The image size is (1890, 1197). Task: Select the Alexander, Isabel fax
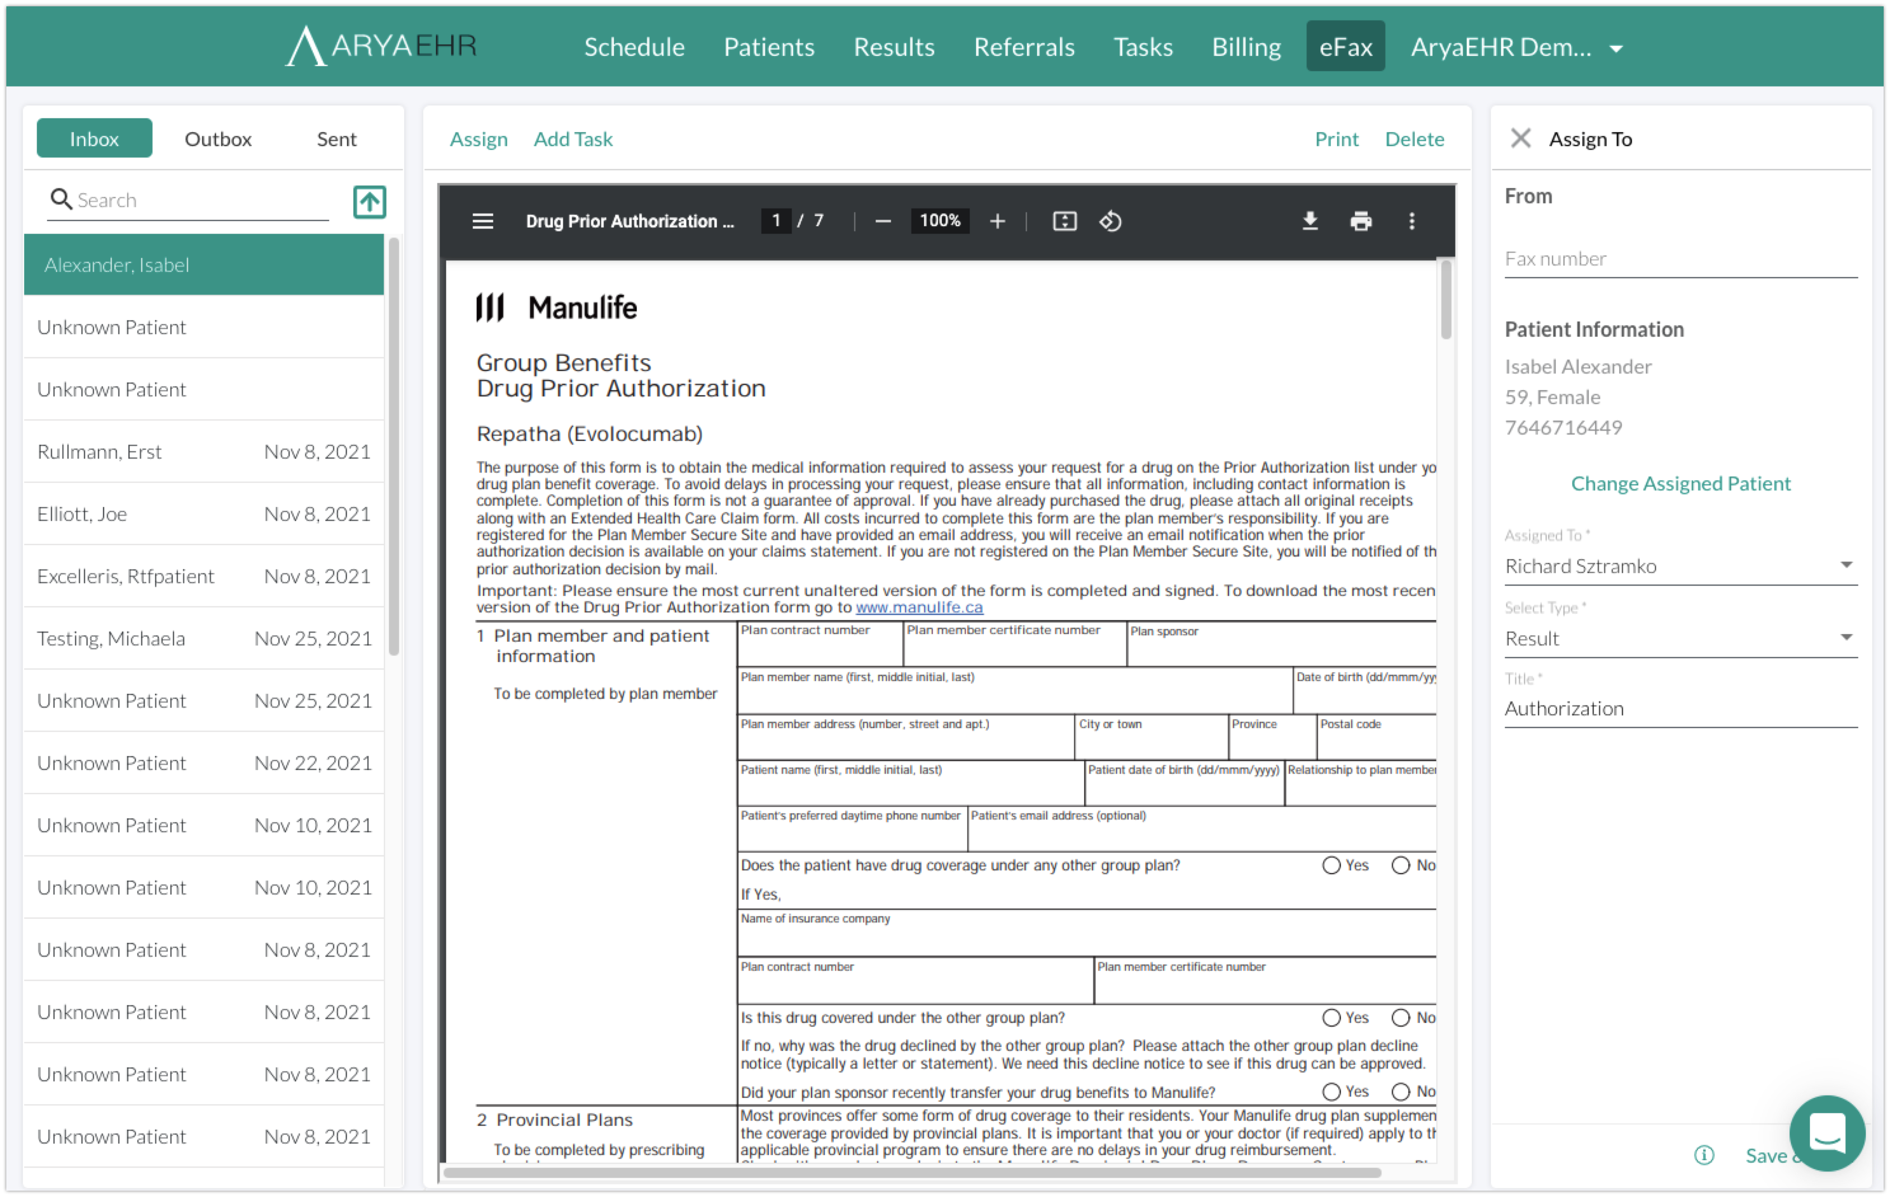[203, 266]
